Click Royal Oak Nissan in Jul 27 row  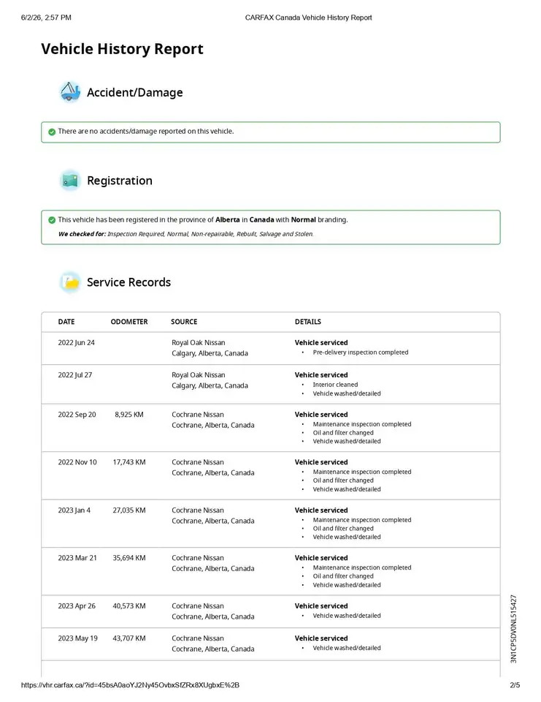click(x=198, y=374)
